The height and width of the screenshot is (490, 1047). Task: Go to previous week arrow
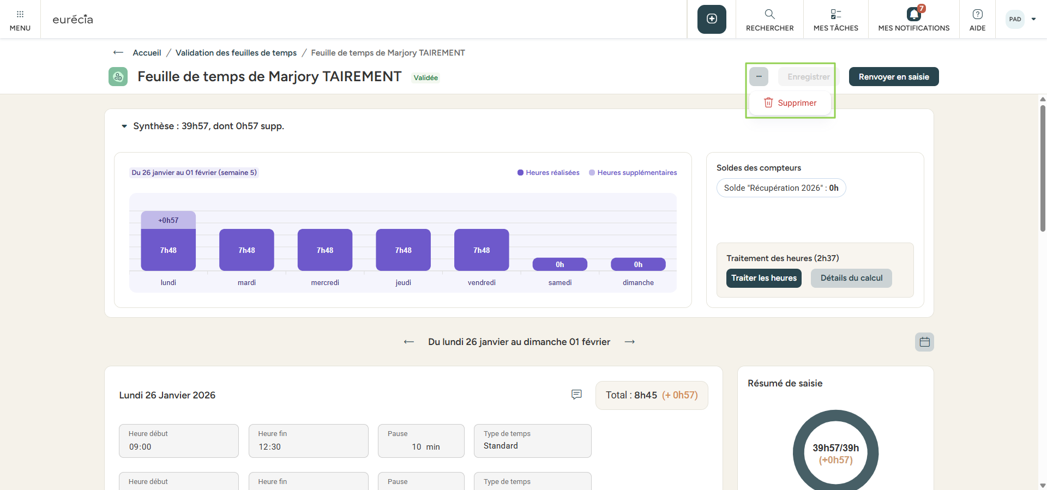click(408, 342)
